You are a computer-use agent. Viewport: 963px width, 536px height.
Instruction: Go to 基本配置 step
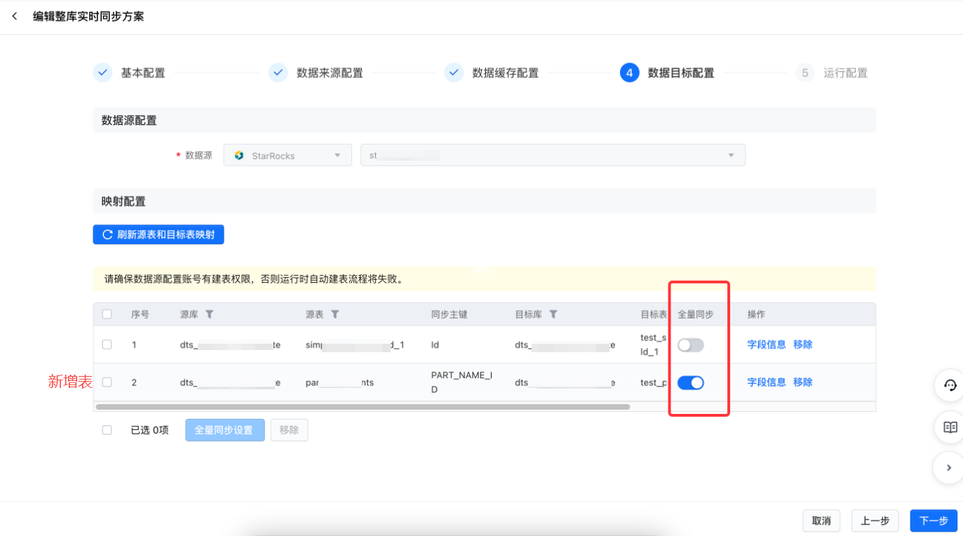coord(143,73)
